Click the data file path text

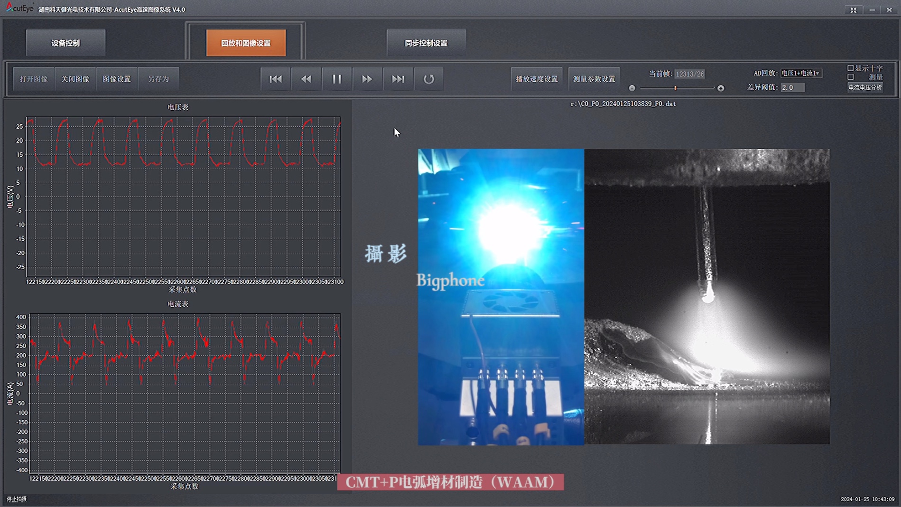pos(623,104)
